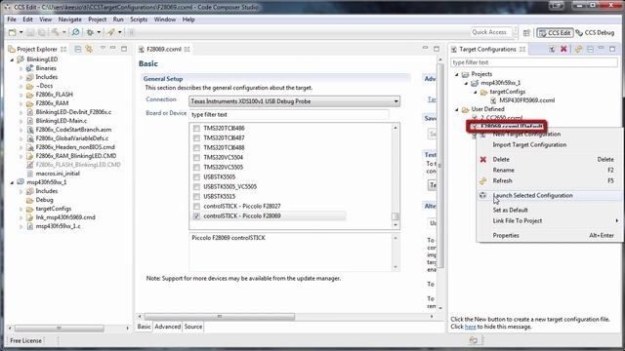Check controlSTICK - Piccolo F28027 checkbox
This screenshot has width=625, height=351.
coord(196,206)
